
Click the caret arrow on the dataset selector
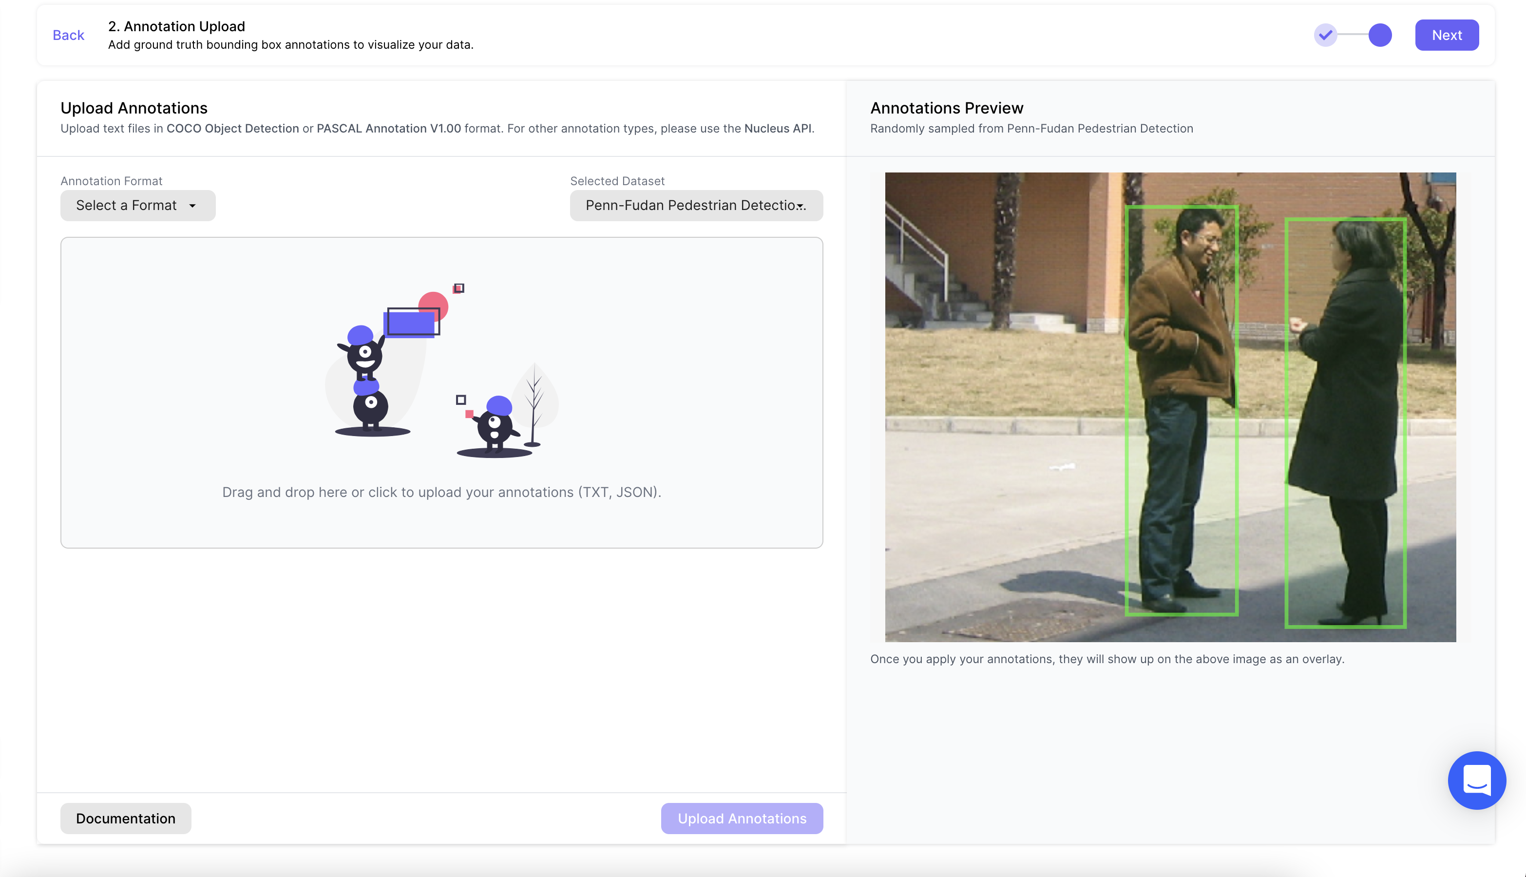coord(800,206)
